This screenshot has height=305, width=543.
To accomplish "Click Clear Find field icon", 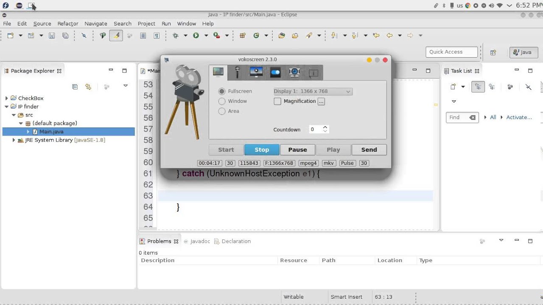I will [x=473, y=117].
